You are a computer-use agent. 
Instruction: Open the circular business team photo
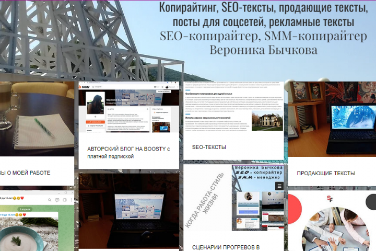point(335,229)
